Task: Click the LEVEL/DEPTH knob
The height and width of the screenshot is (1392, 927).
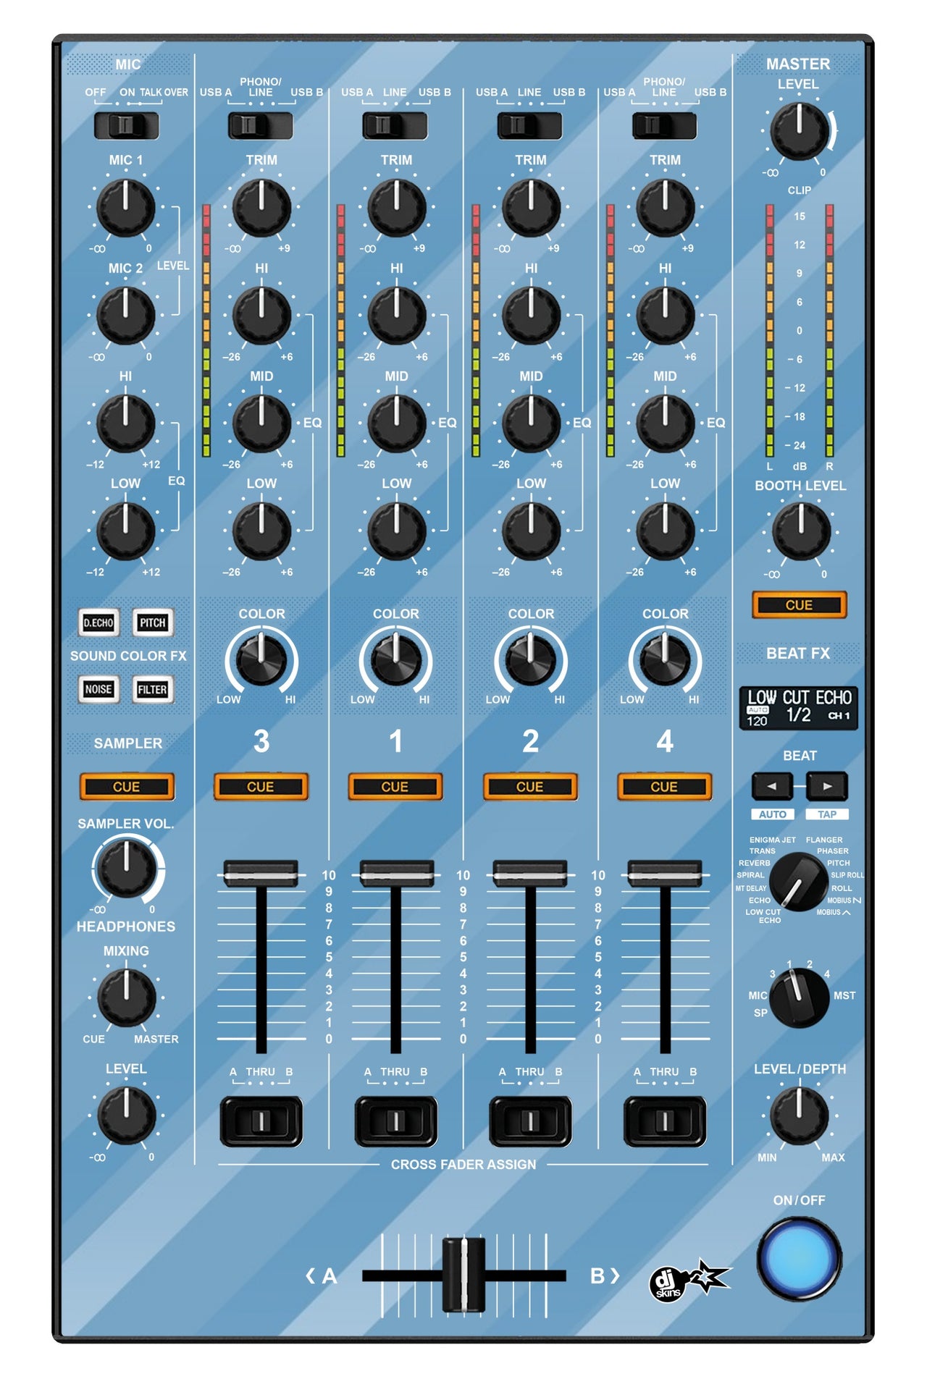Action: (x=799, y=1115)
